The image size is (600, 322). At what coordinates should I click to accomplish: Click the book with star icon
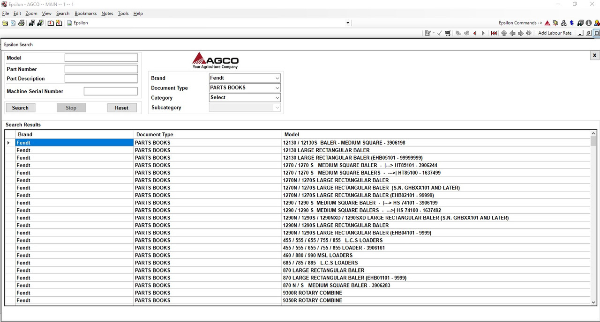tap(59, 23)
